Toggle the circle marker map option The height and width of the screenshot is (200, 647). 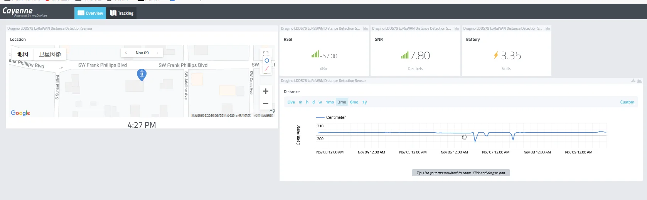[266, 61]
